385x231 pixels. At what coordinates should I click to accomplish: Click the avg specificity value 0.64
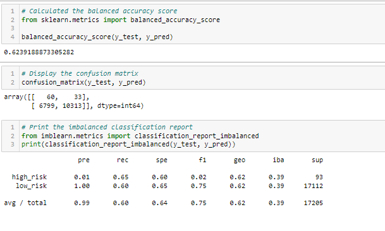click(159, 203)
